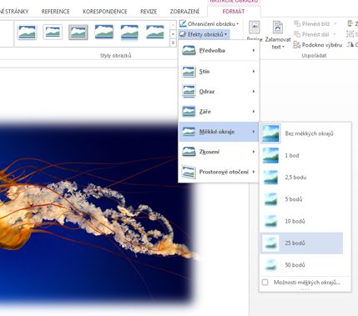This screenshot has height=316, width=358.
Task: Click the Ohraničení obrázku pencil icon
Action: pos(183,23)
